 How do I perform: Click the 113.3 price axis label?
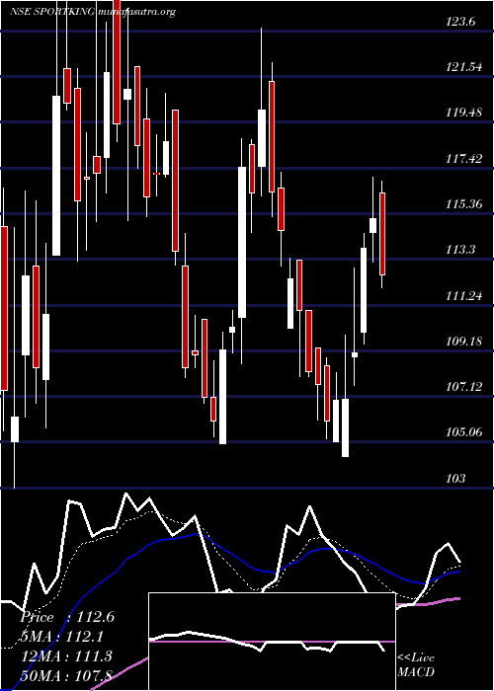click(x=460, y=250)
